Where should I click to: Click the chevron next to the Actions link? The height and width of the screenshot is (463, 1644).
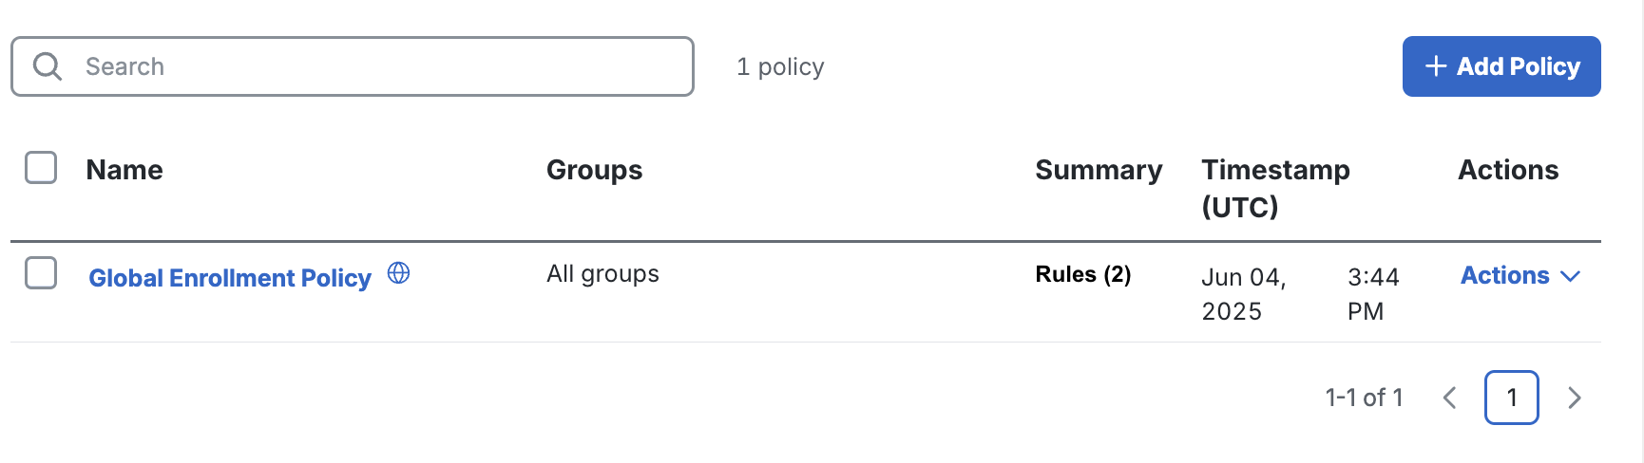tap(1571, 276)
